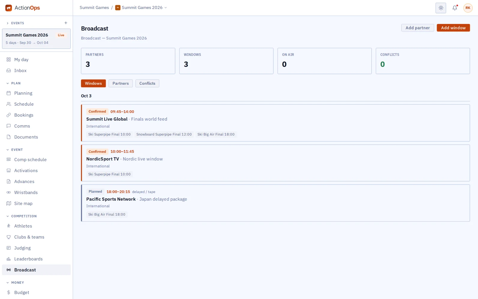The height and width of the screenshot is (299, 478).
Task: Open Wristbands icon in sidebar
Action: (x=9, y=193)
